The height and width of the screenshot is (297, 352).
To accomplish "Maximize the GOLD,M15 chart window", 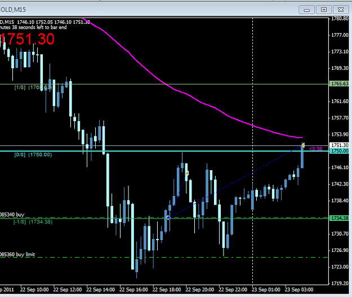I will pos(323,10).
